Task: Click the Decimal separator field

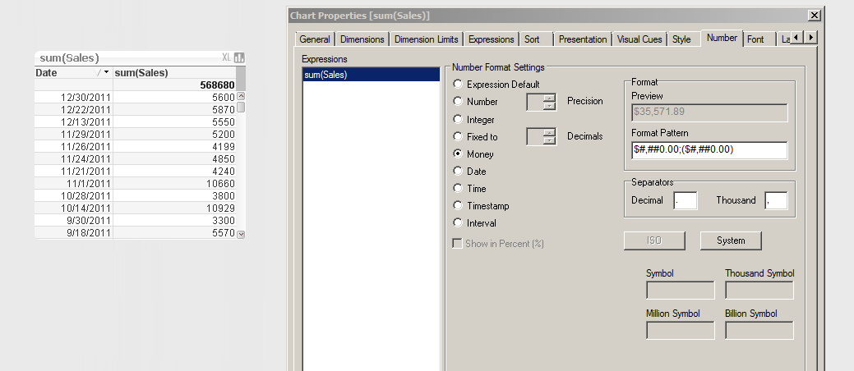Action: coord(686,200)
